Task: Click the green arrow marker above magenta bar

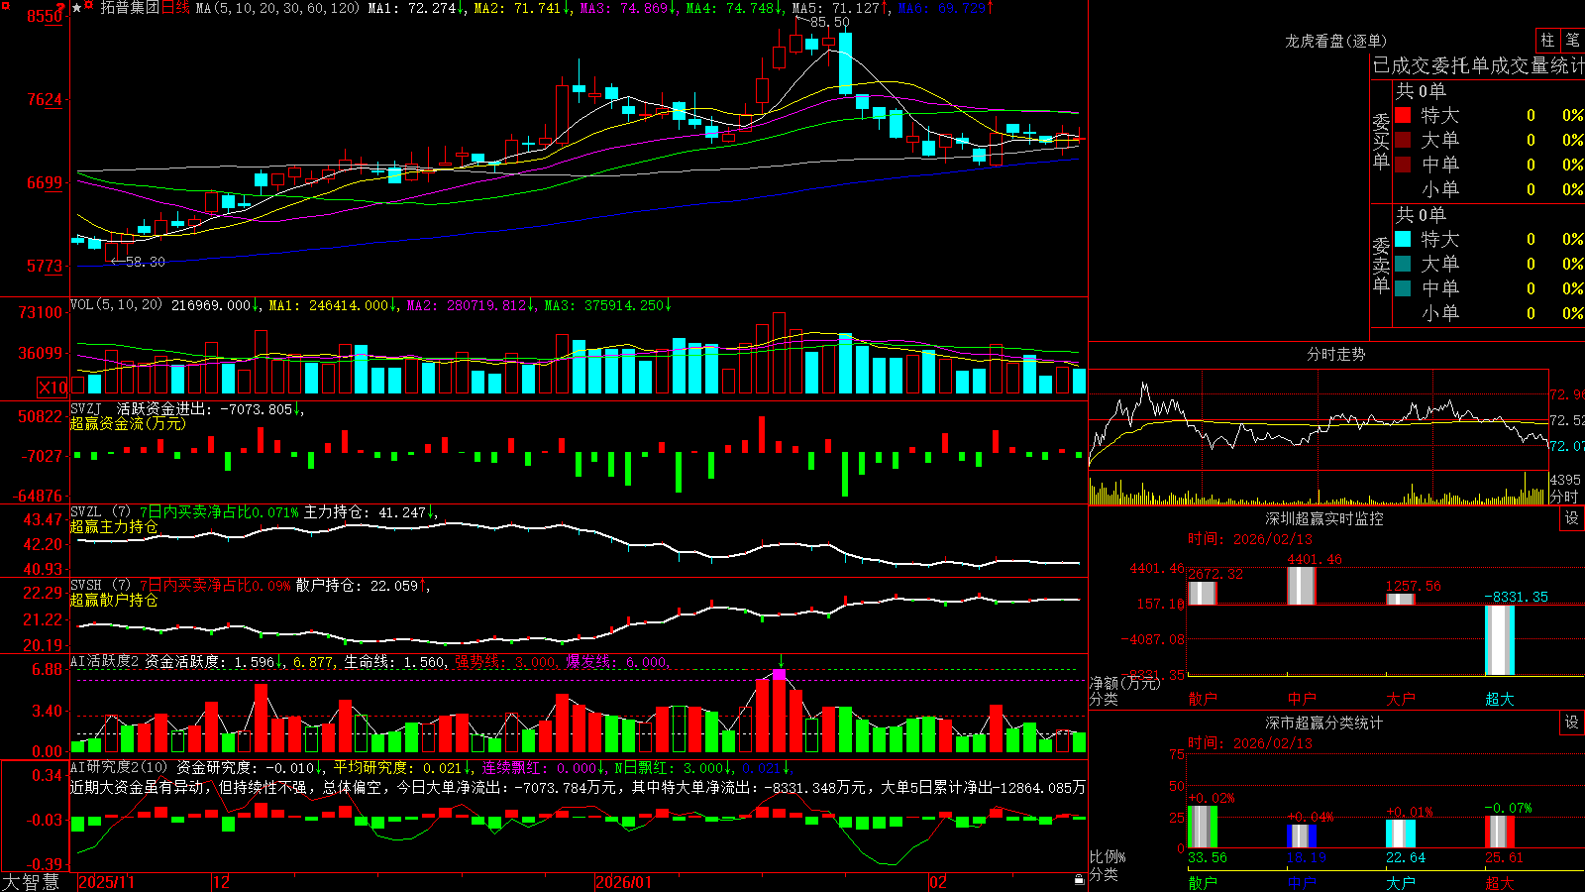Action: tap(781, 661)
